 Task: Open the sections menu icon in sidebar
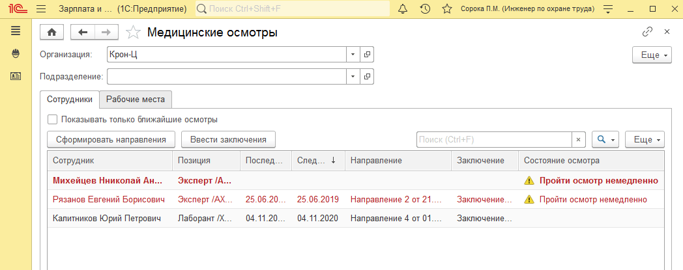16,31
